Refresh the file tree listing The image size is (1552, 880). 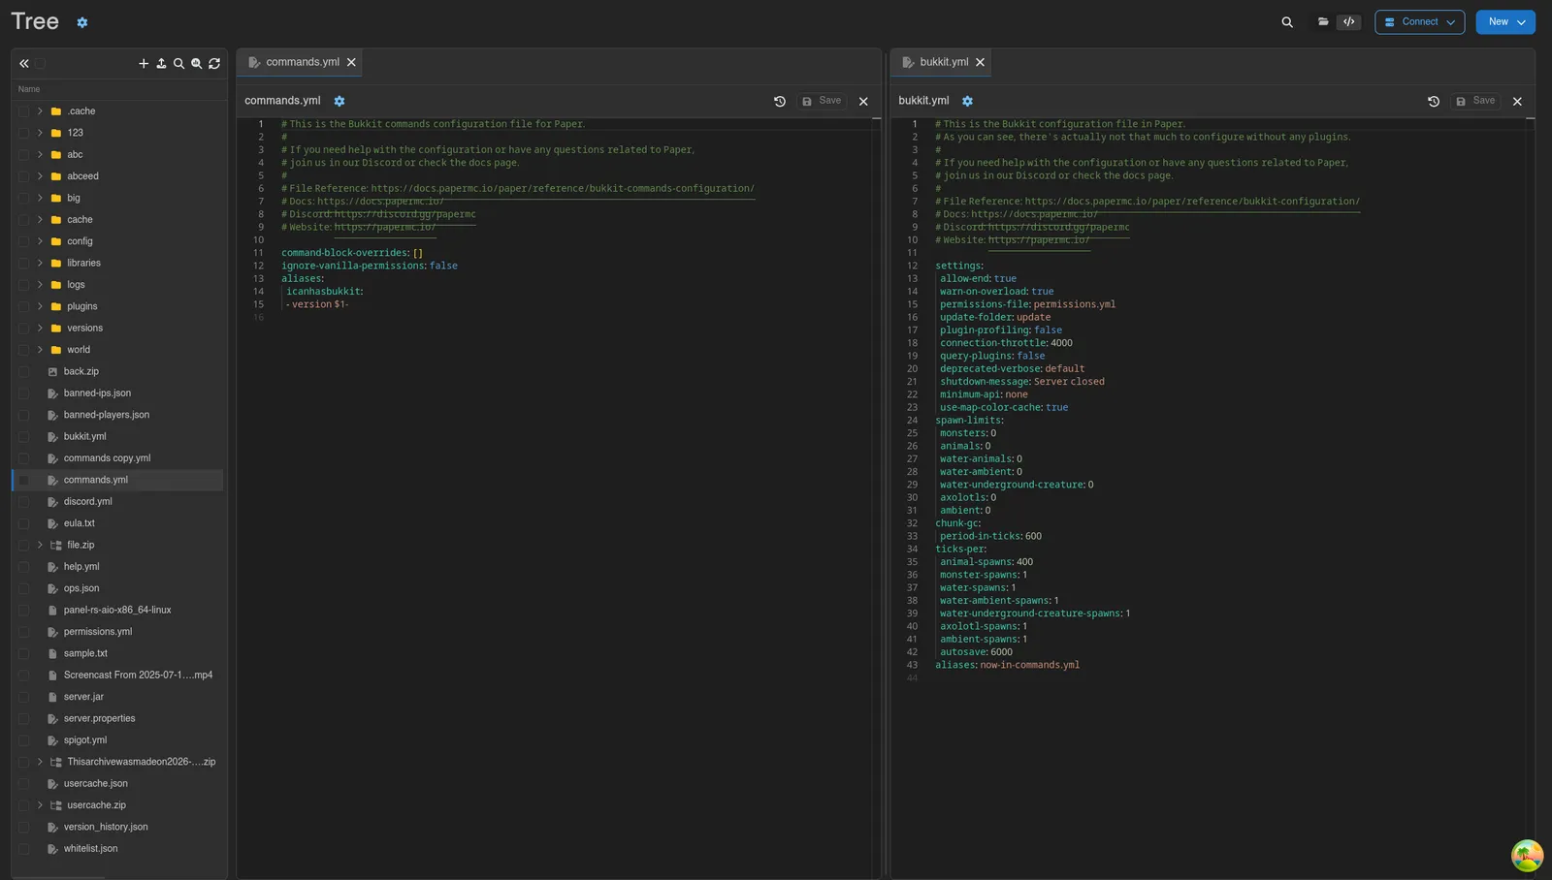click(214, 64)
